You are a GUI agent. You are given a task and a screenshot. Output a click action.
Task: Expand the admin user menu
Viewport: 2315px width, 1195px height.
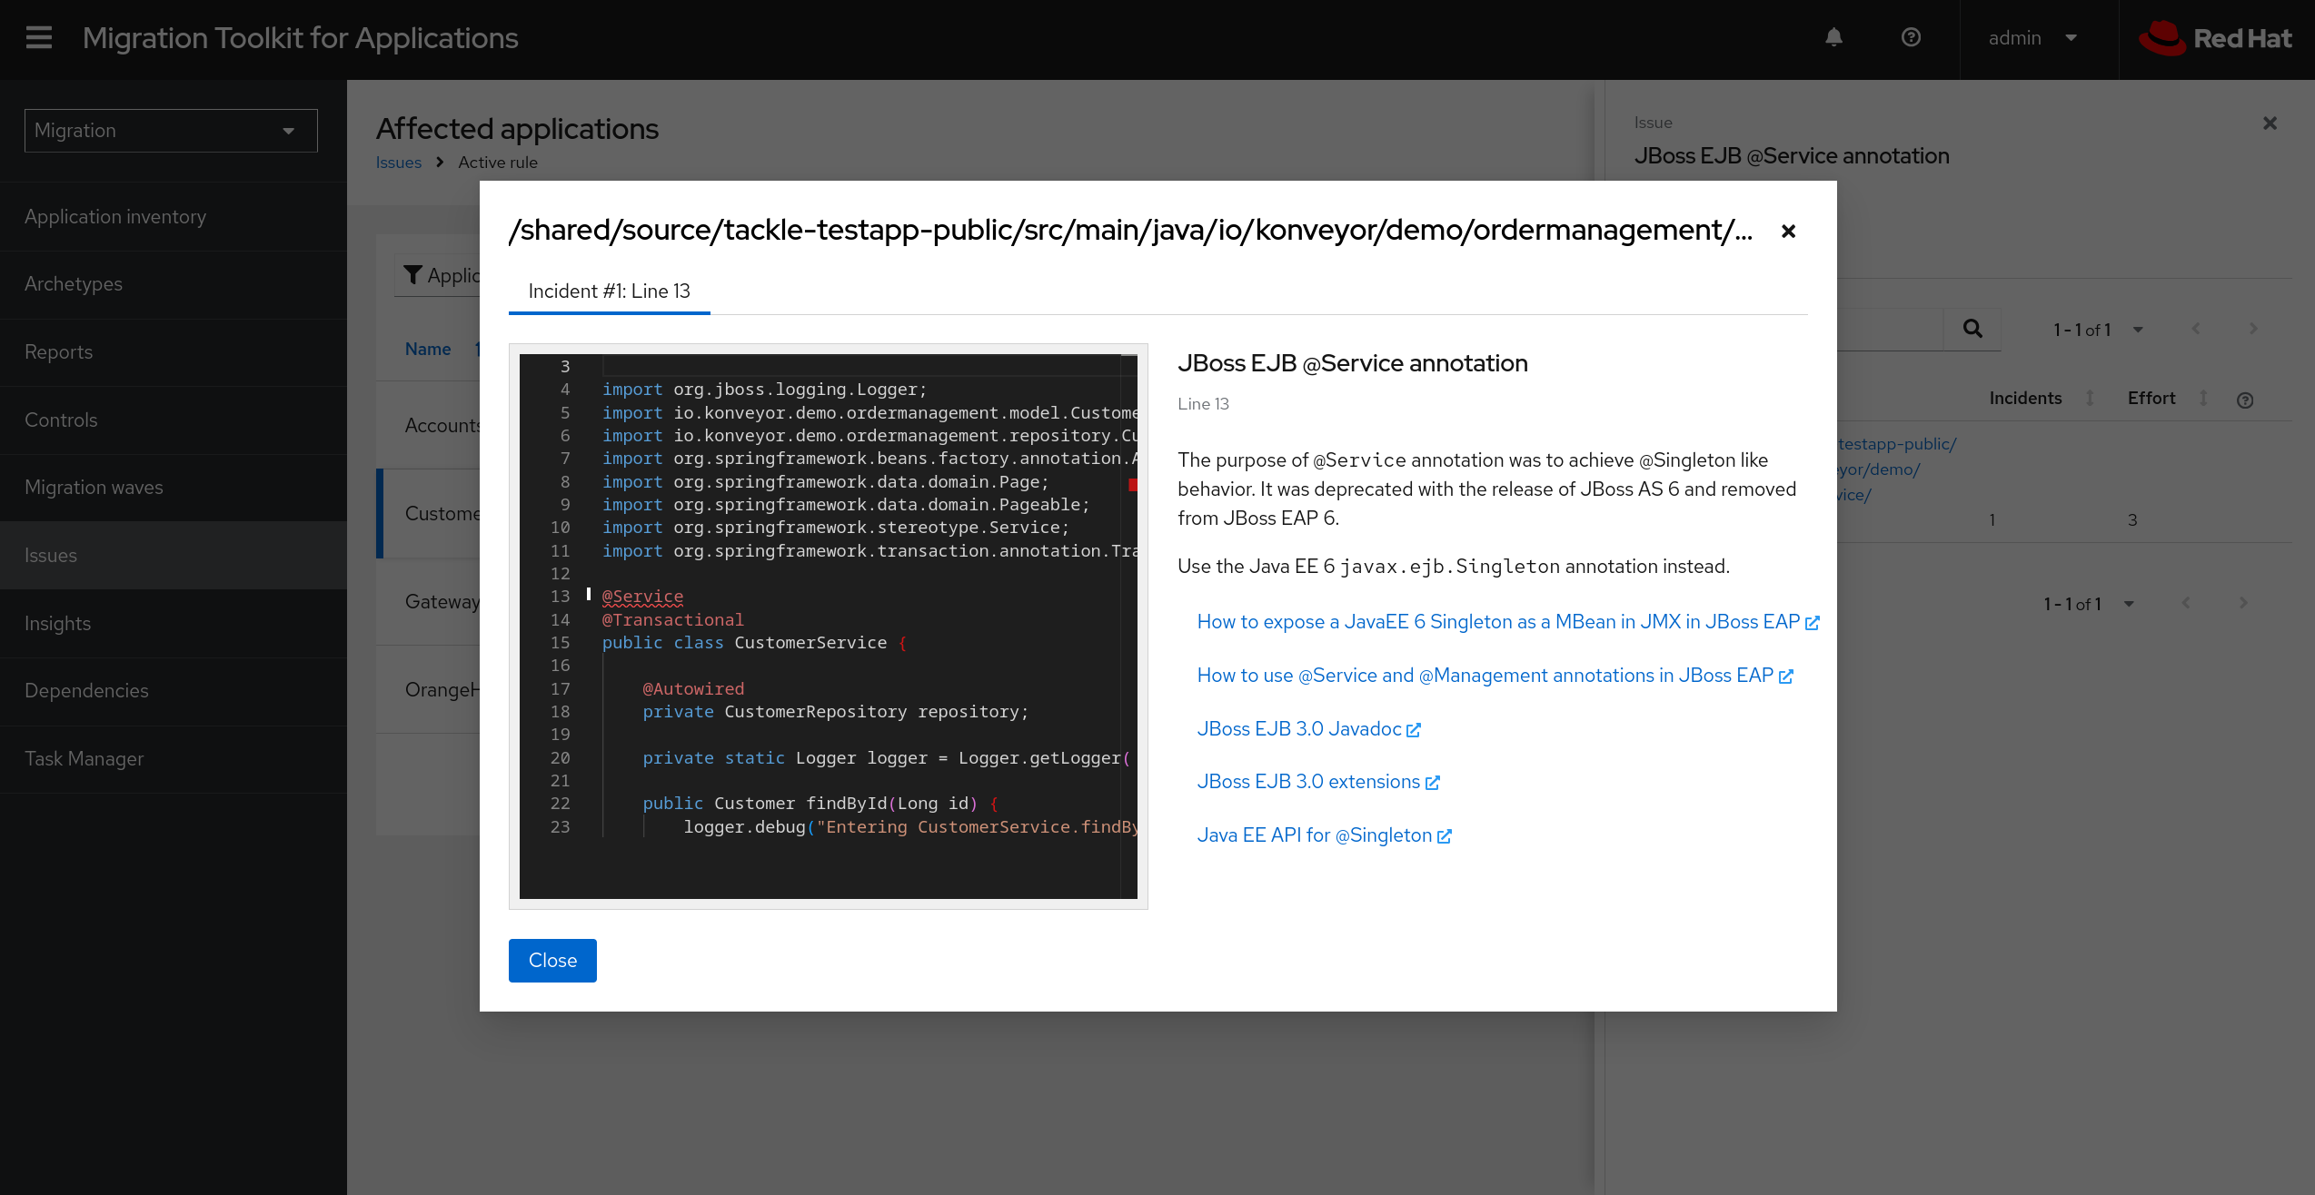[2032, 38]
